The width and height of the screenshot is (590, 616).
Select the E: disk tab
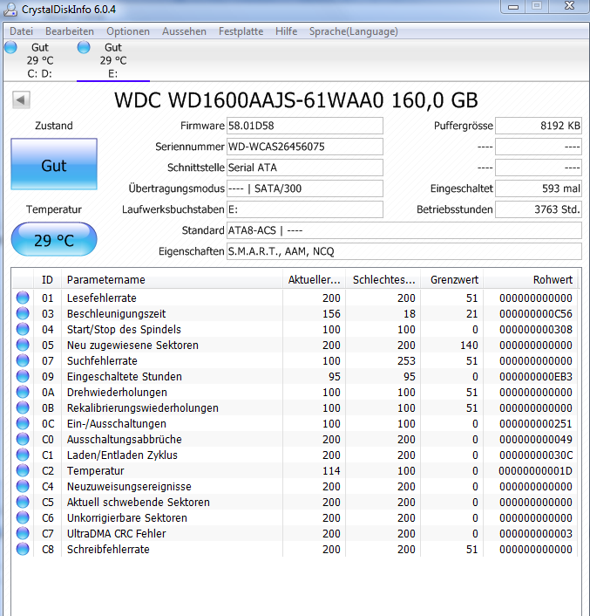113,60
